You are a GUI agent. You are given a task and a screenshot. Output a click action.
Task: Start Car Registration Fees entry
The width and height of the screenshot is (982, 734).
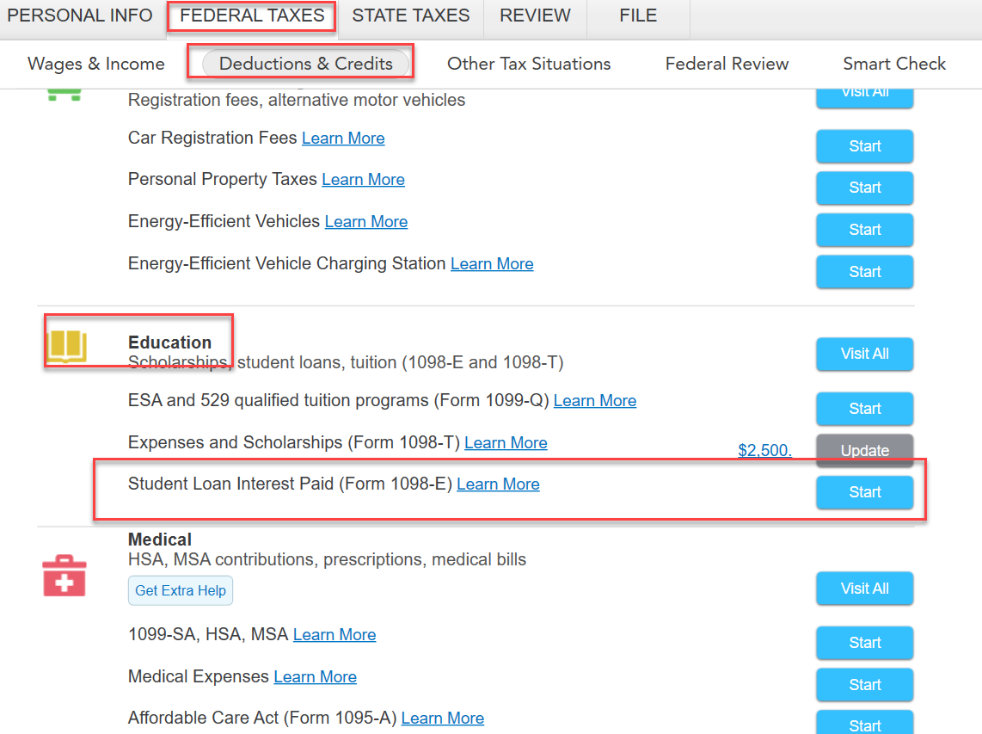point(864,146)
